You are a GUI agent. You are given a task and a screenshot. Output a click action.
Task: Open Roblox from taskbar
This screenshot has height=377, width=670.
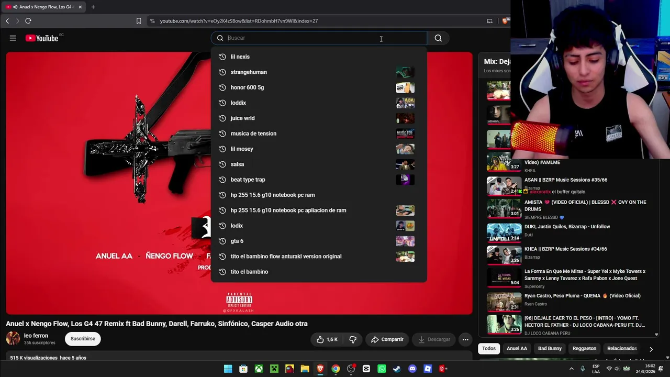(x=428, y=369)
